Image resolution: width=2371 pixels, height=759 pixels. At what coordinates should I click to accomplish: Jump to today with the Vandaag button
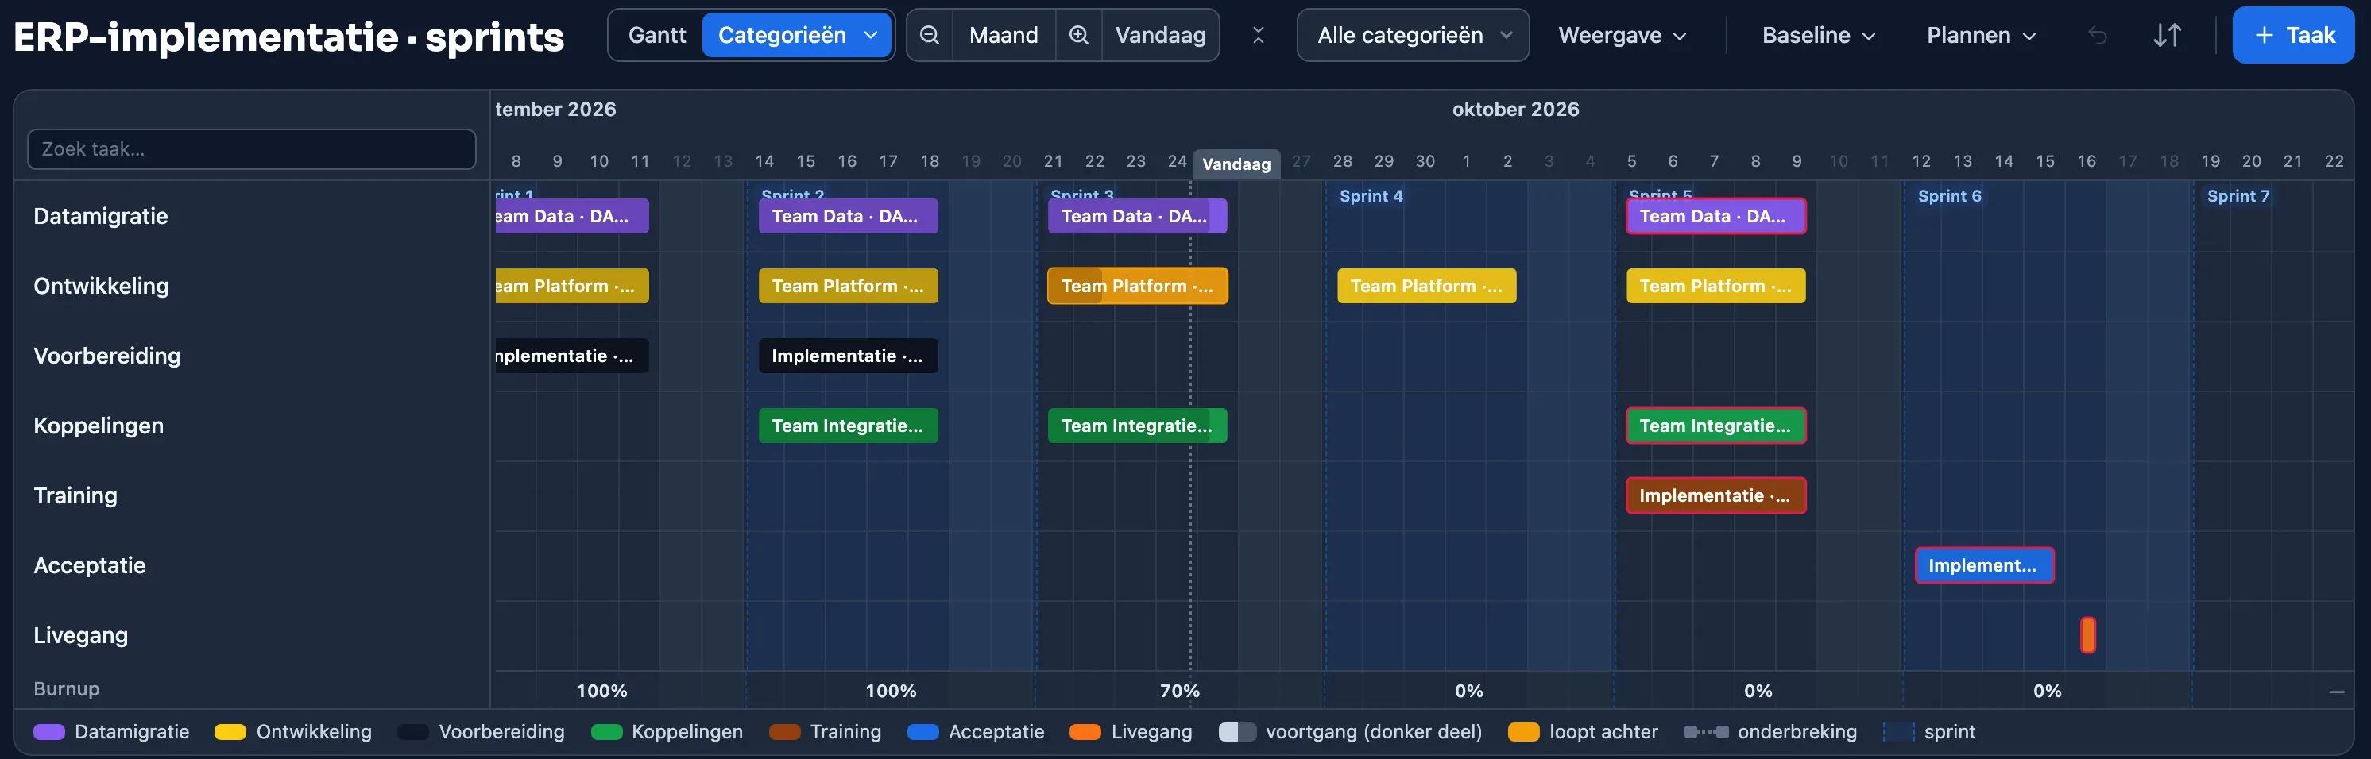click(1161, 35)
